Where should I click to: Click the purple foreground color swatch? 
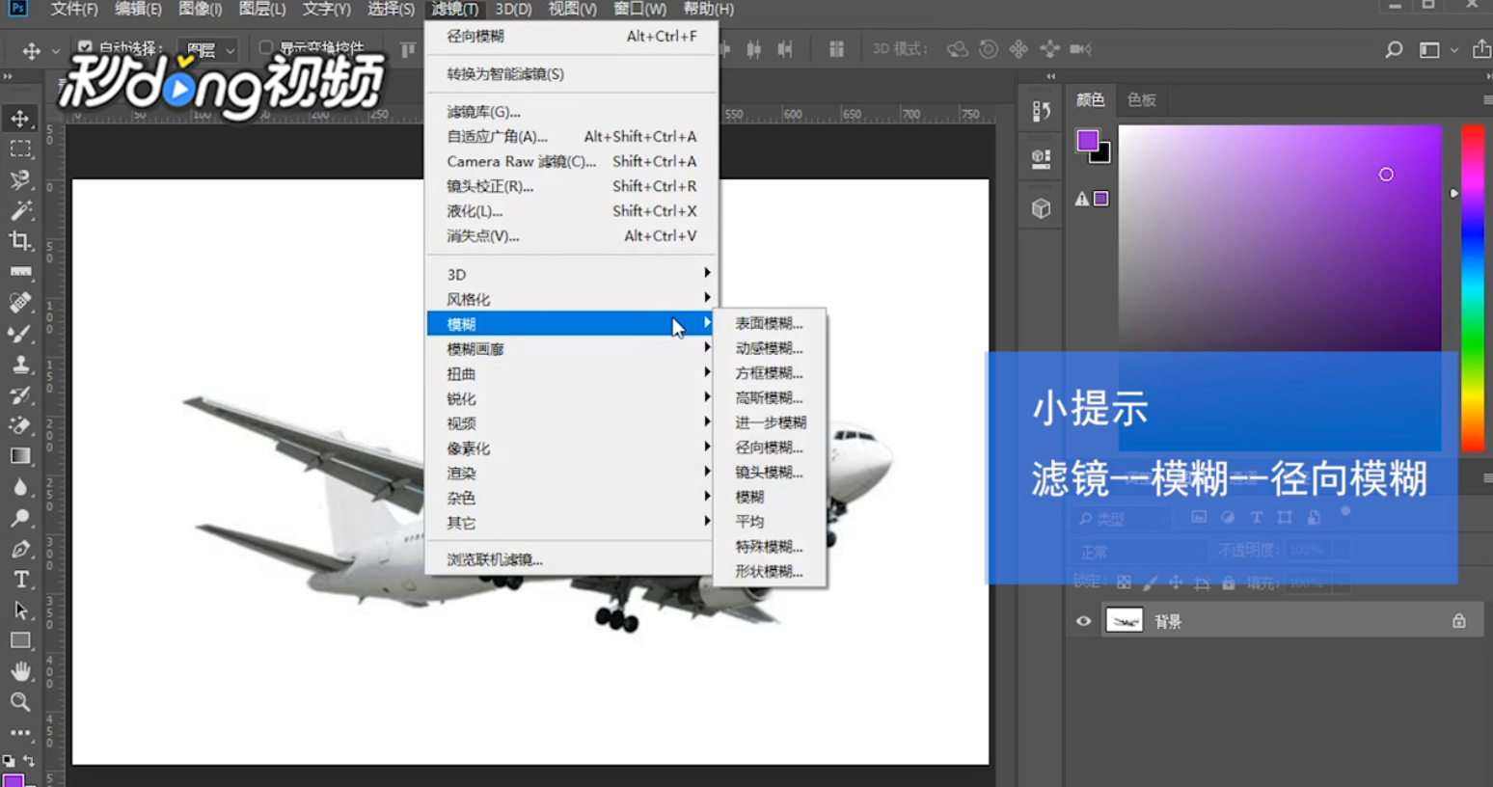tap(1087, 141)
